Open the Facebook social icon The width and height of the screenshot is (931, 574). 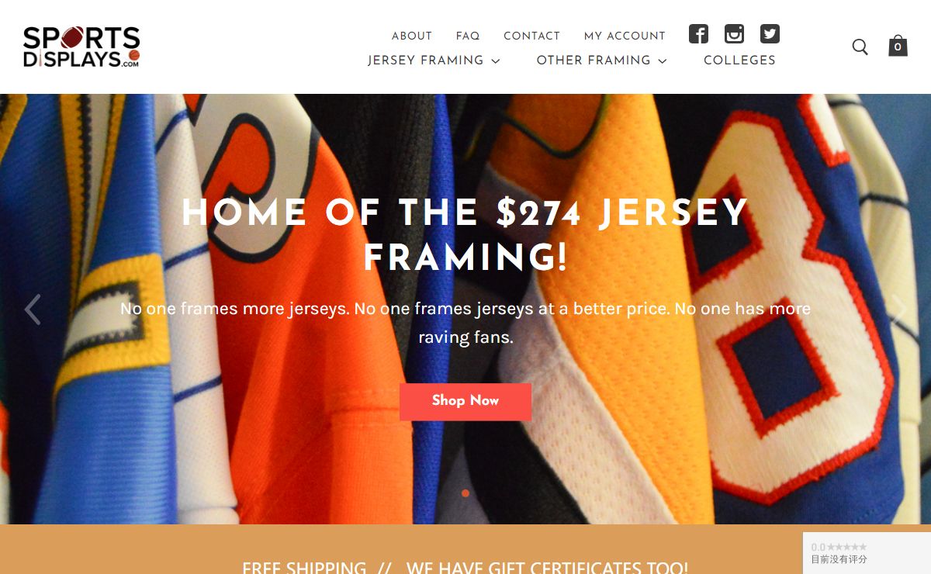pyautogui.click(x=699, y=34)
